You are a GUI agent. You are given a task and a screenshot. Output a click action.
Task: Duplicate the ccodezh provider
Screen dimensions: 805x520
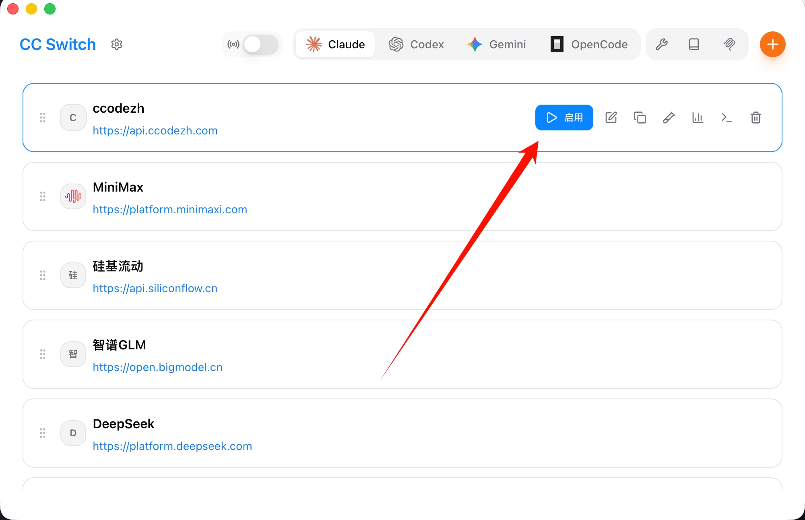(x=640, y=118)
